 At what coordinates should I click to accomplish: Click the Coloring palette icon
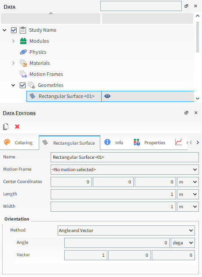coord(7,142)
